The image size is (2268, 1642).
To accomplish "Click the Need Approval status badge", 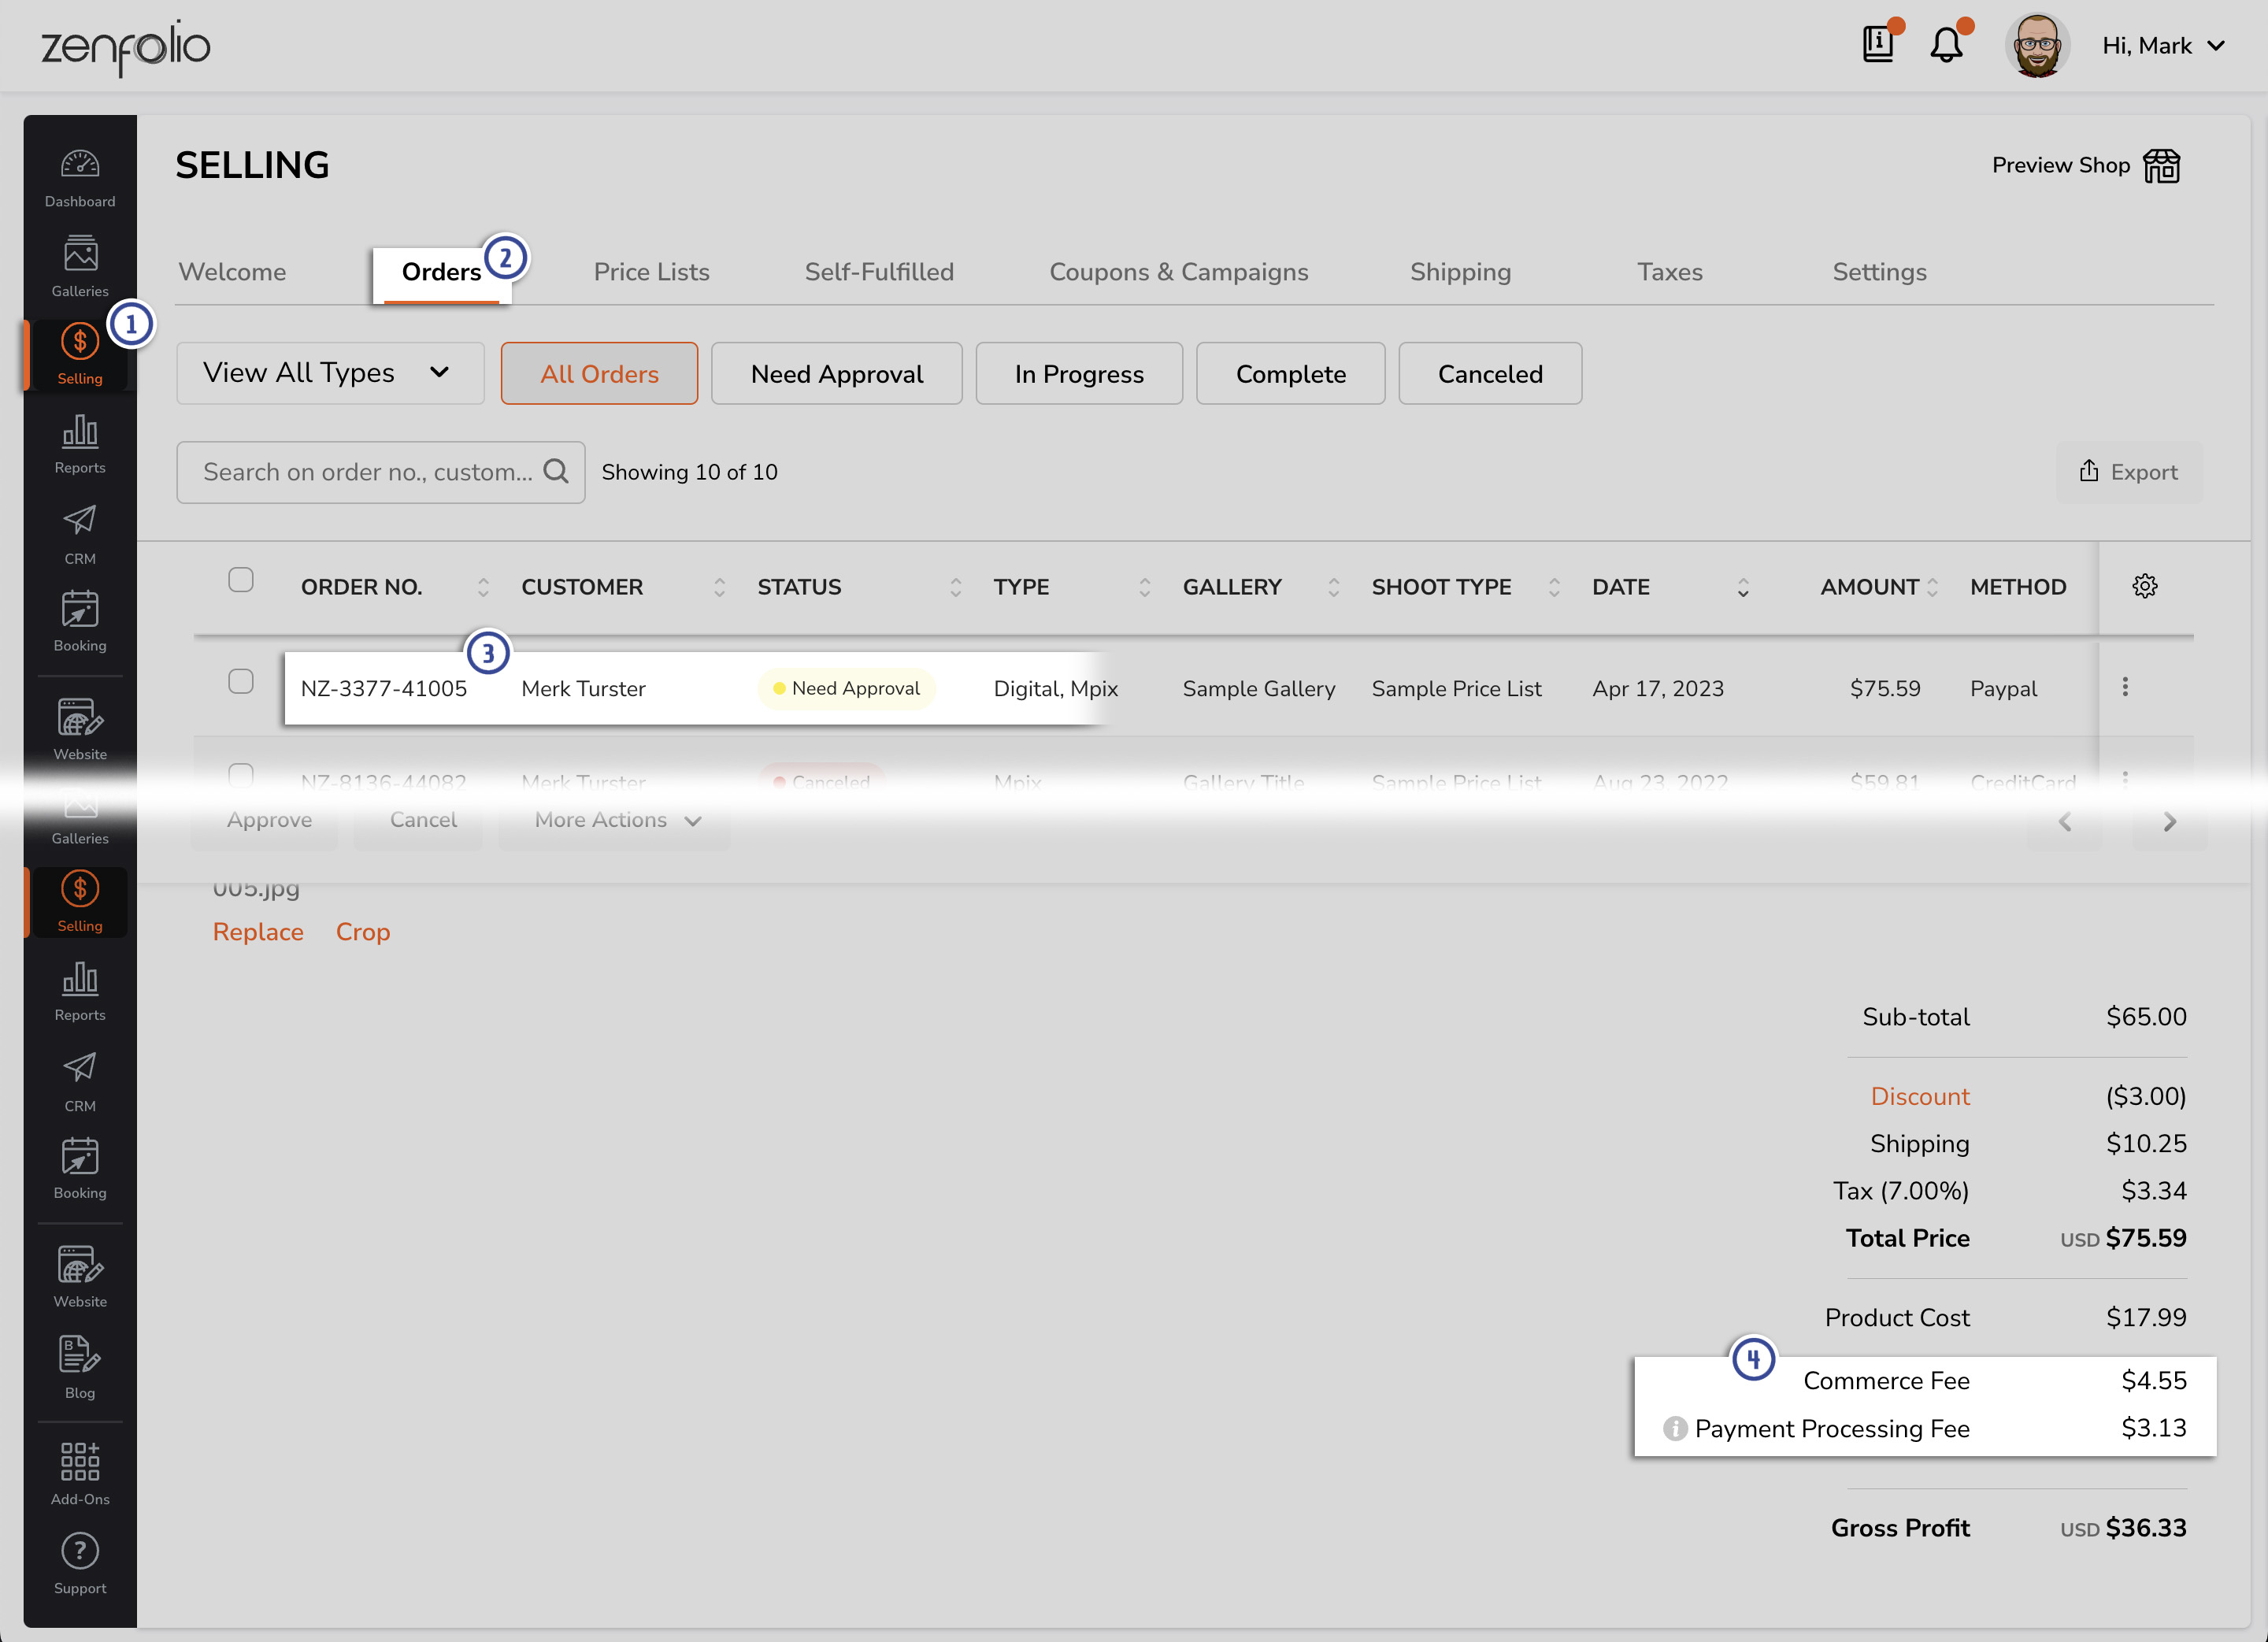I will [x=847, y=688].
